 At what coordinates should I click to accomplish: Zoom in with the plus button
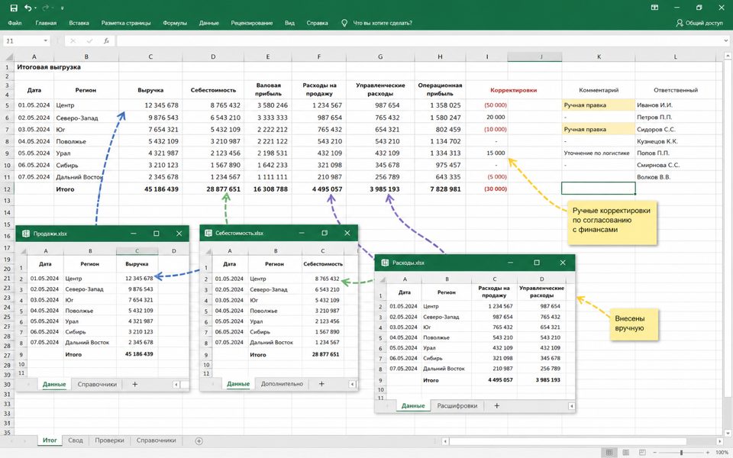click(x=709, y=453)
